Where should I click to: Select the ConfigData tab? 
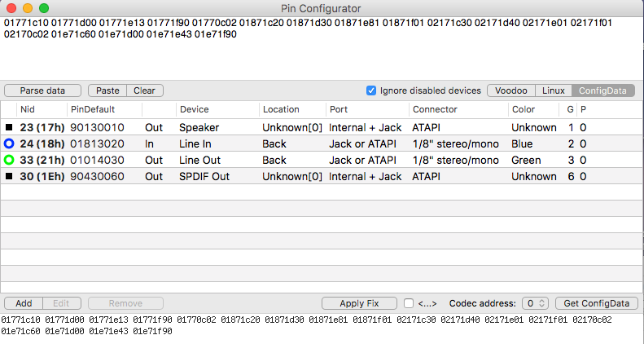pos(603,90)
